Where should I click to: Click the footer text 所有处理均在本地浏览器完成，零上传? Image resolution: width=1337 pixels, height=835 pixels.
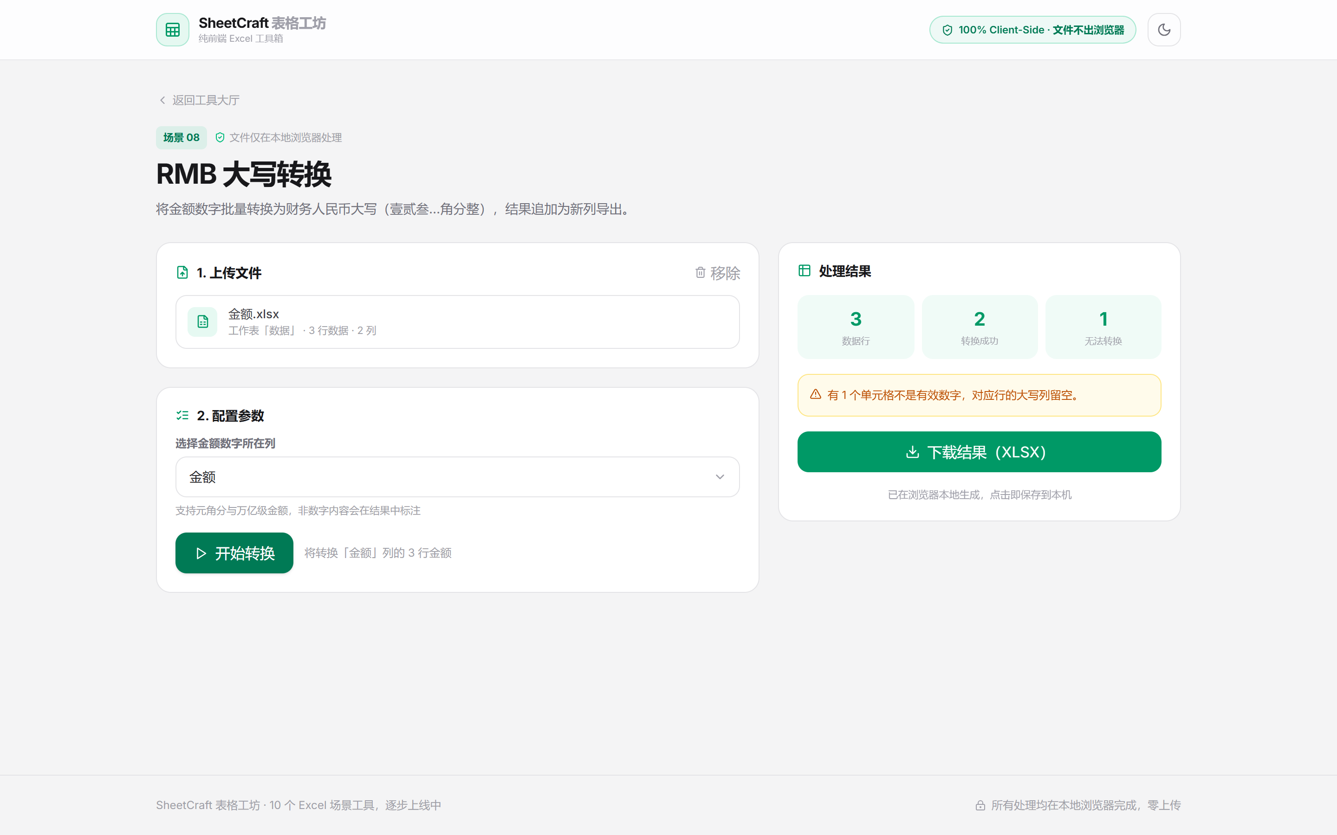coord(1086,805)
